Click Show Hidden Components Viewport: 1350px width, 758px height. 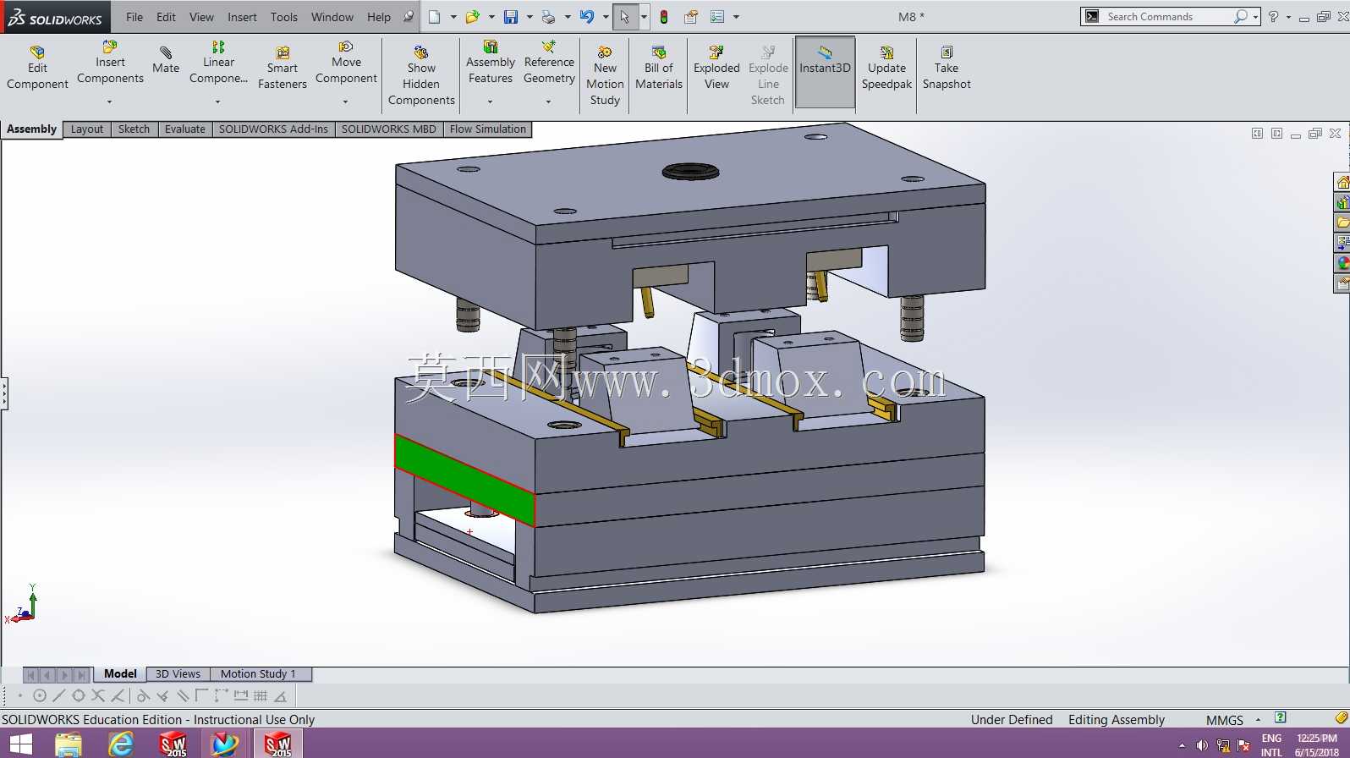pos(421,76)
